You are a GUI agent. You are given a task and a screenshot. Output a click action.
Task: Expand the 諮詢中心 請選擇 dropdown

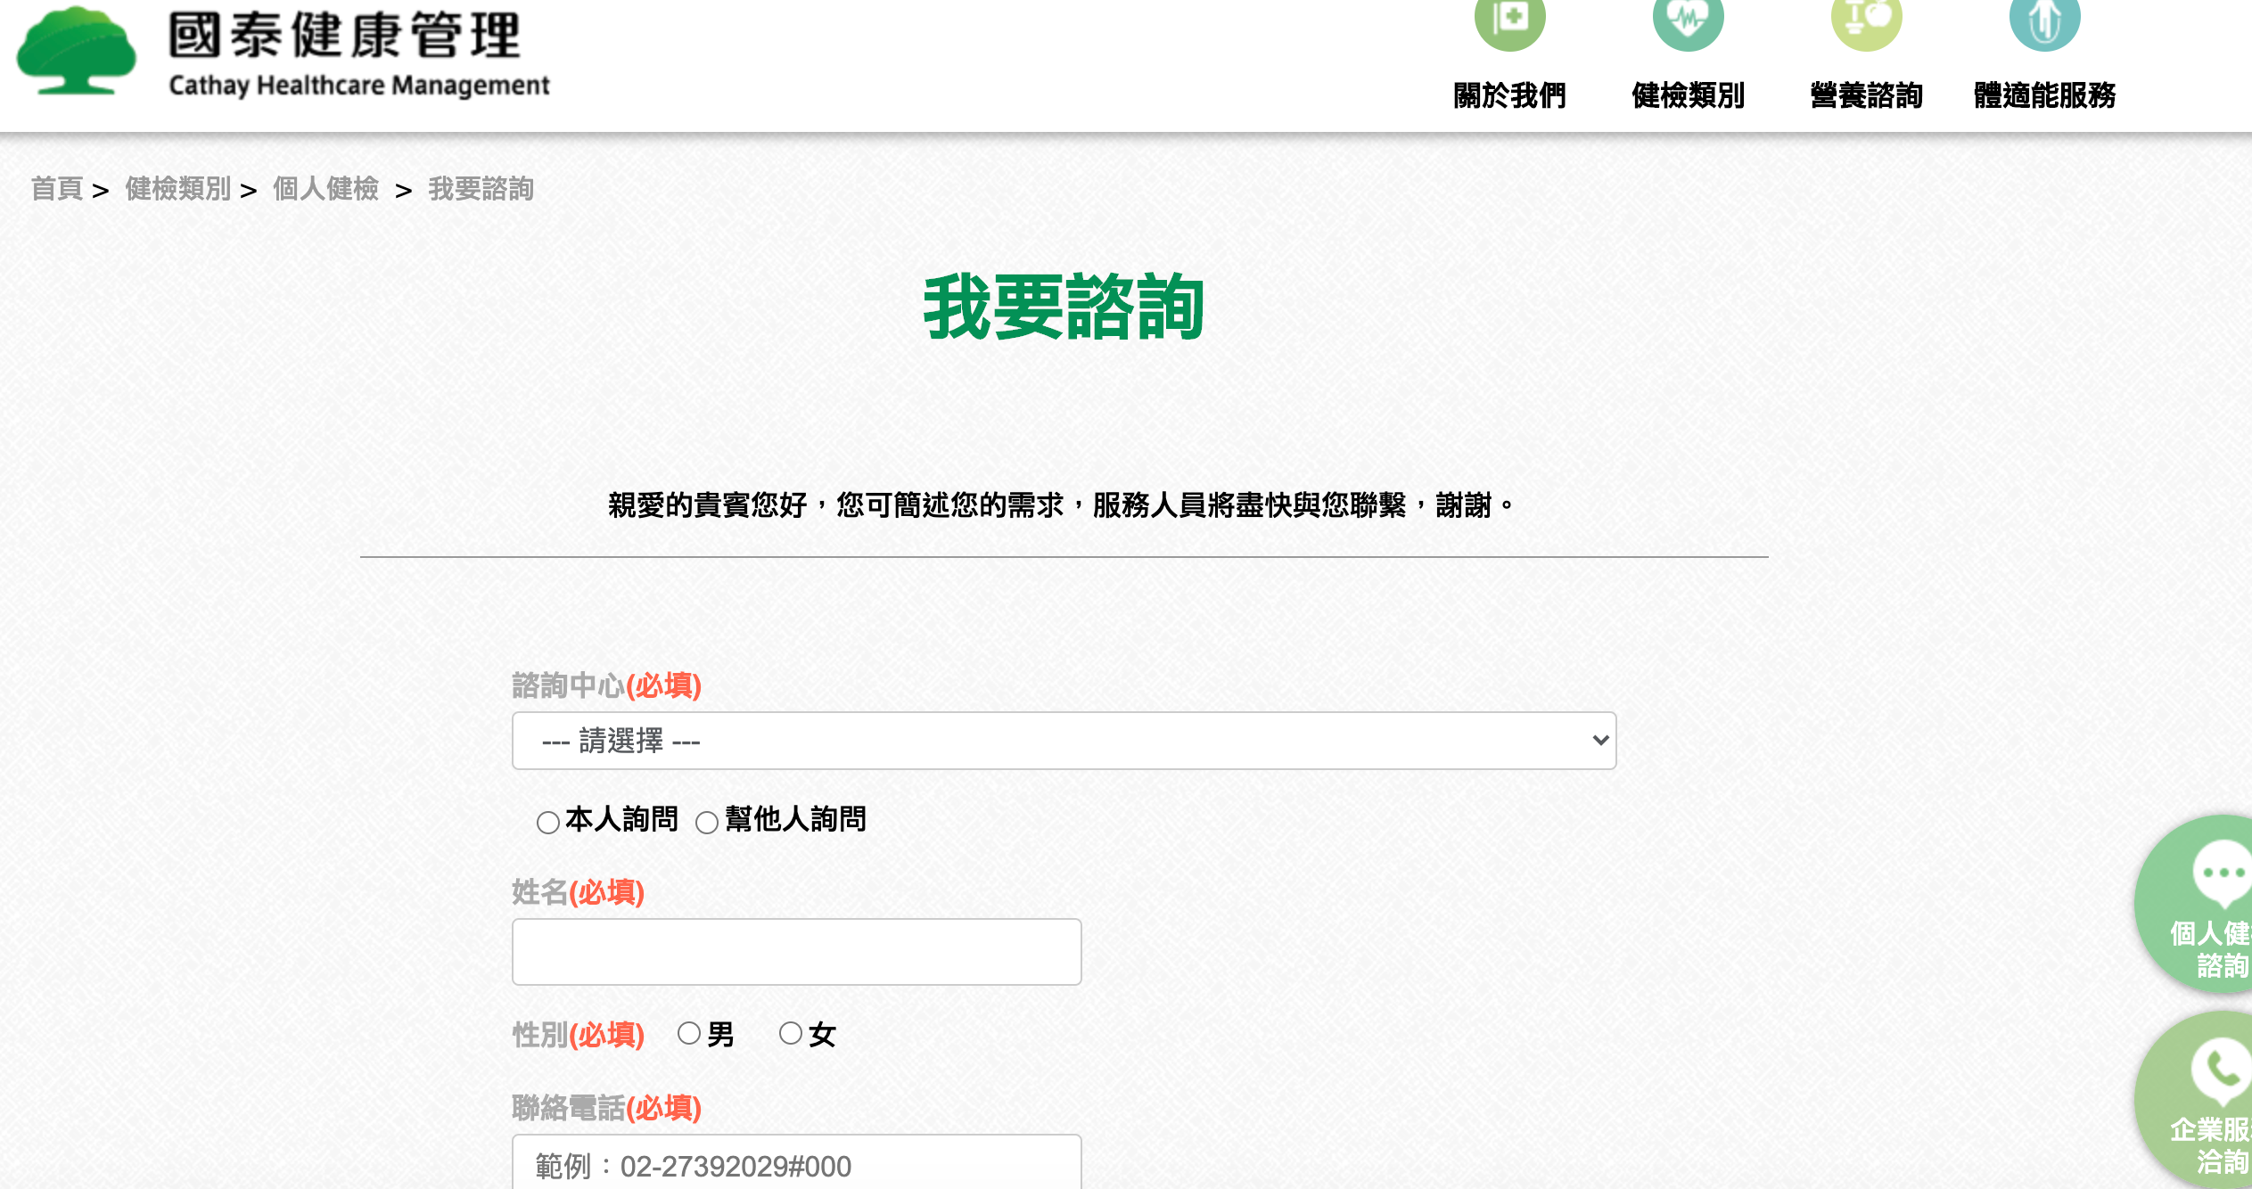1064,741
